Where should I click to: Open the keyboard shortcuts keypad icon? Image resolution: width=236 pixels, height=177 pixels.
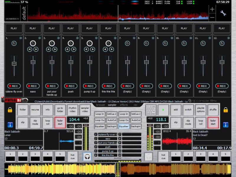pyautogui.click(x=151, y=110)
